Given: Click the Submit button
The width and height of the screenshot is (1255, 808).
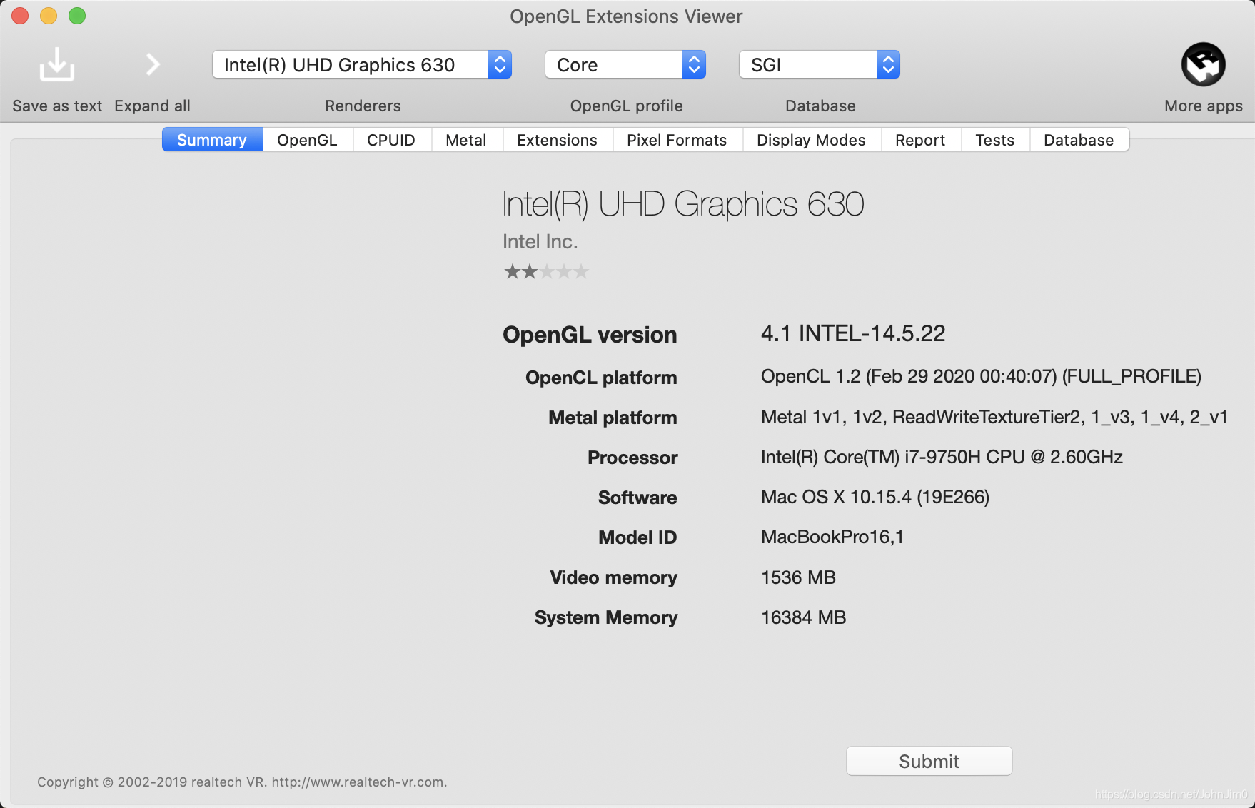Looking at the screenshot, I should (929, 761).
